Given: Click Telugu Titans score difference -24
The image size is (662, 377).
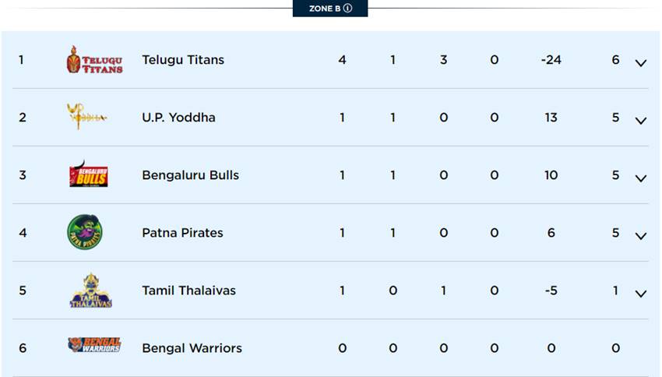Looking at the screenshot, I should click(551, 60).
